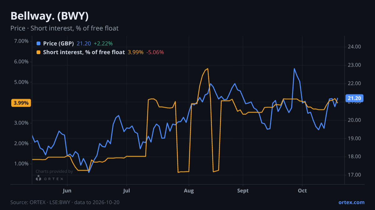Click the -5.06% short interest change
The image size is (375, 210).
(155, 52)
